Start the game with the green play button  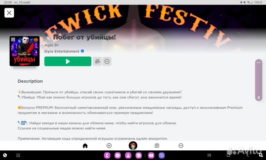coord(68,61)
